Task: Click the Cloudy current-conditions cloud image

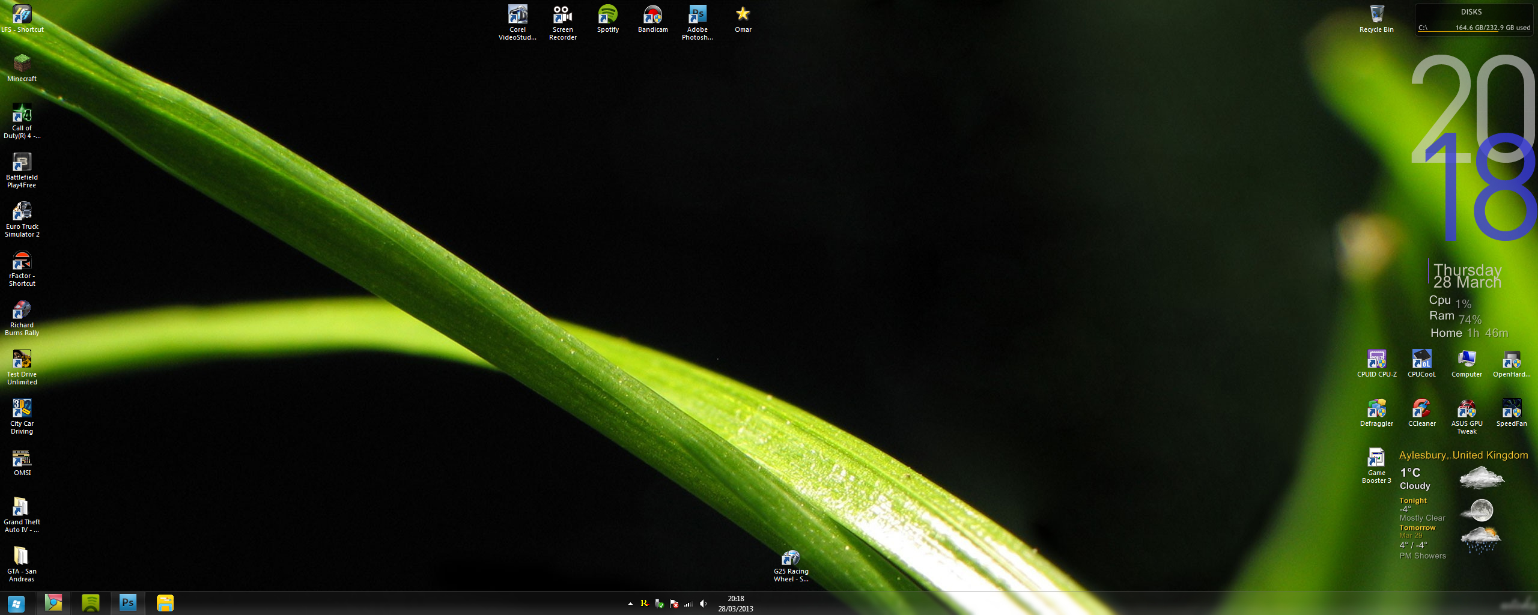Action: pos(1482,479)
